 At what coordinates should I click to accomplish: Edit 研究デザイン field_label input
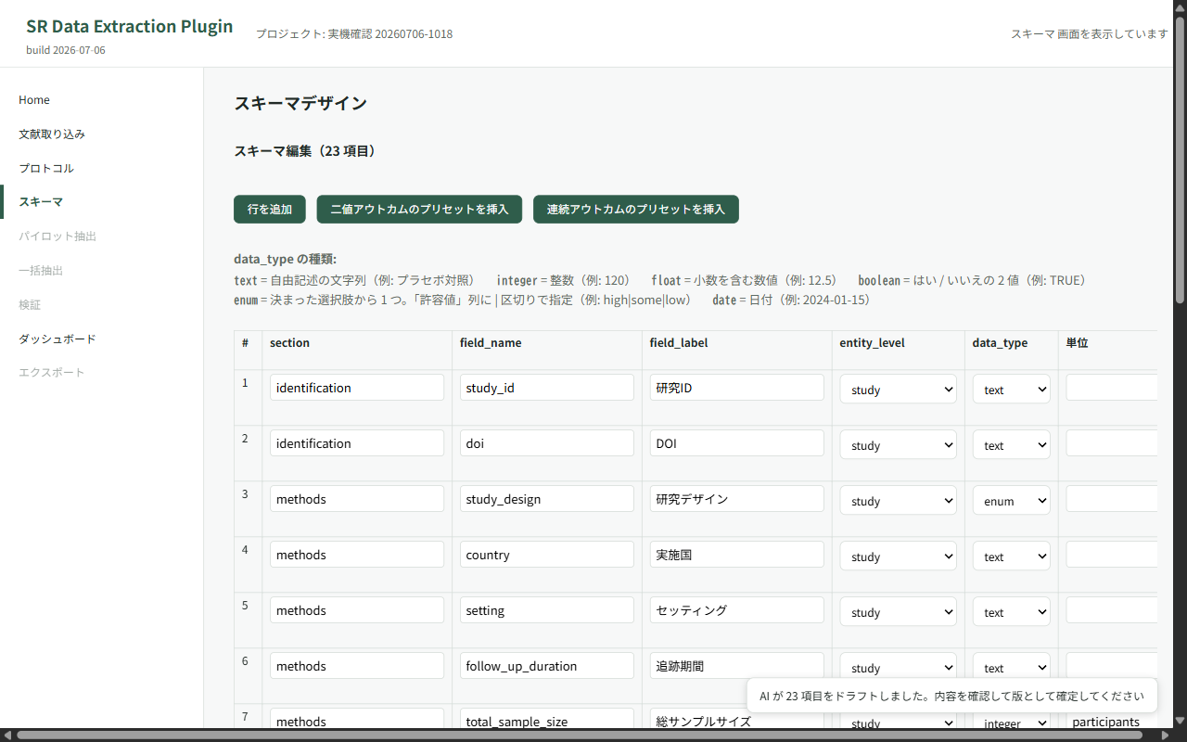pos(737,499)
